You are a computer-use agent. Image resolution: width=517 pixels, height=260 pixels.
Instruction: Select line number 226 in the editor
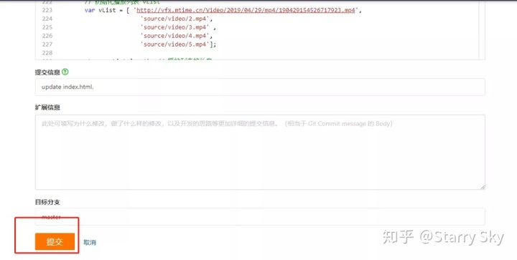47,36
